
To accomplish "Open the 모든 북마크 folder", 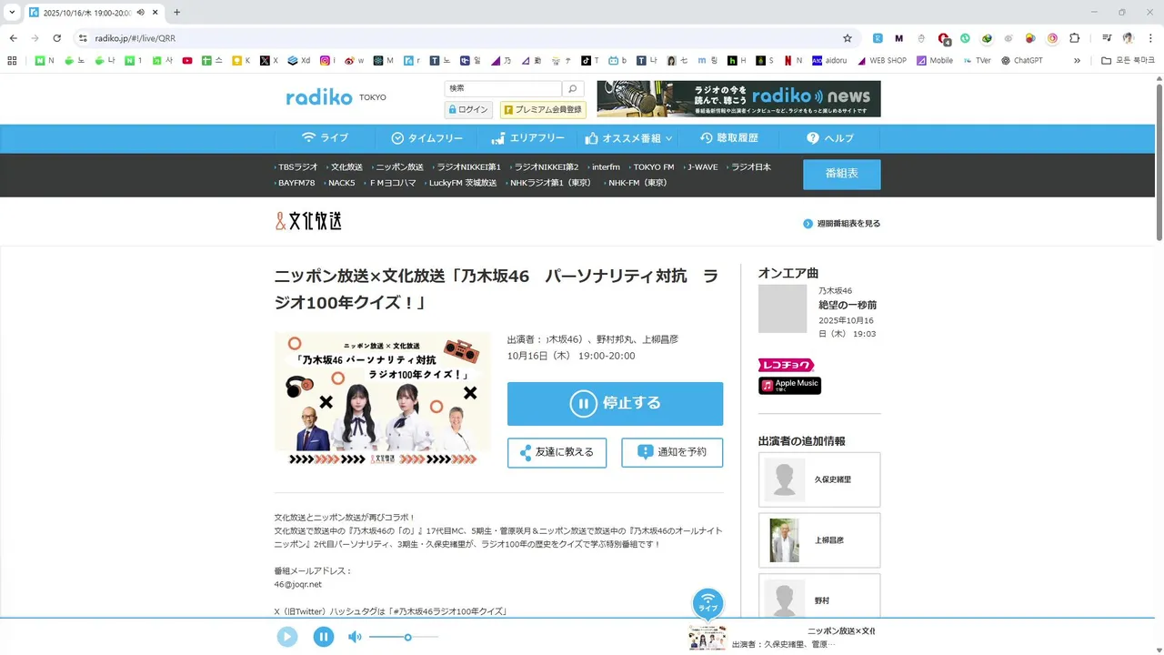I will pos(1128,61).
